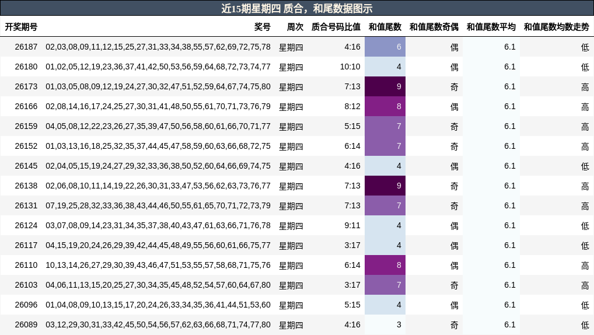Viewport: 594px width, 335px height.
Task: Click the 周次 column header
Action: pos(295,27)
